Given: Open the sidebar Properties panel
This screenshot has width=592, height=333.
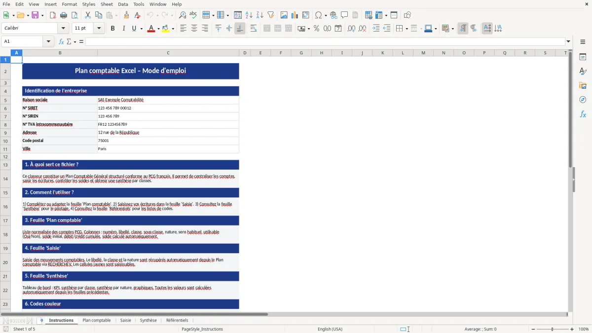Looking at the screenshot, I should pos(583,57).
